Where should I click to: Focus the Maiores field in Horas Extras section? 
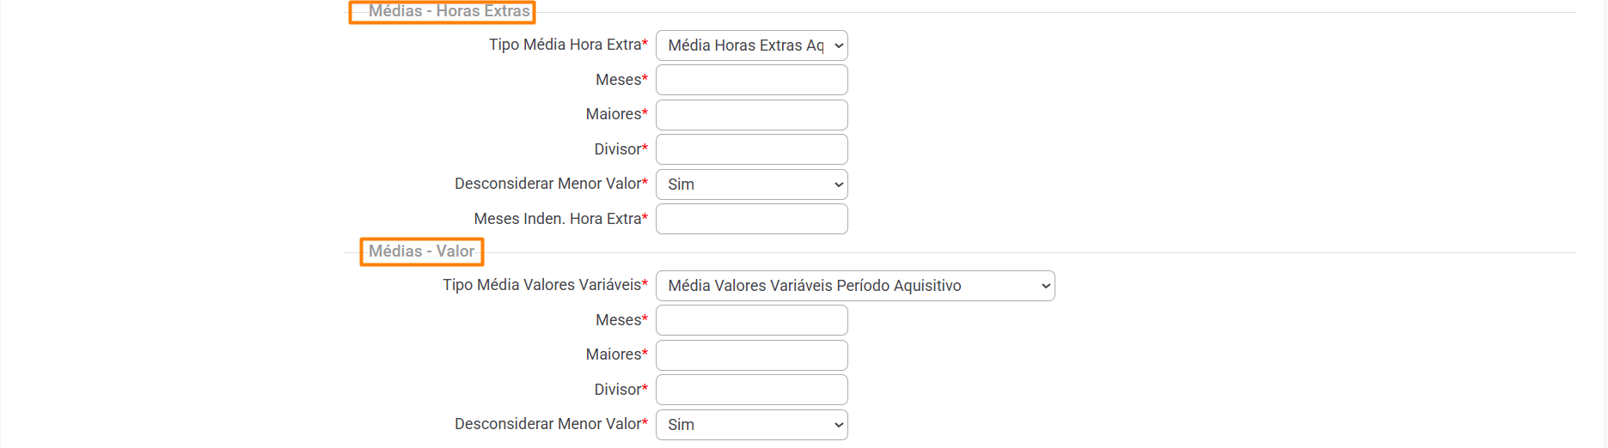pos(751,115)
